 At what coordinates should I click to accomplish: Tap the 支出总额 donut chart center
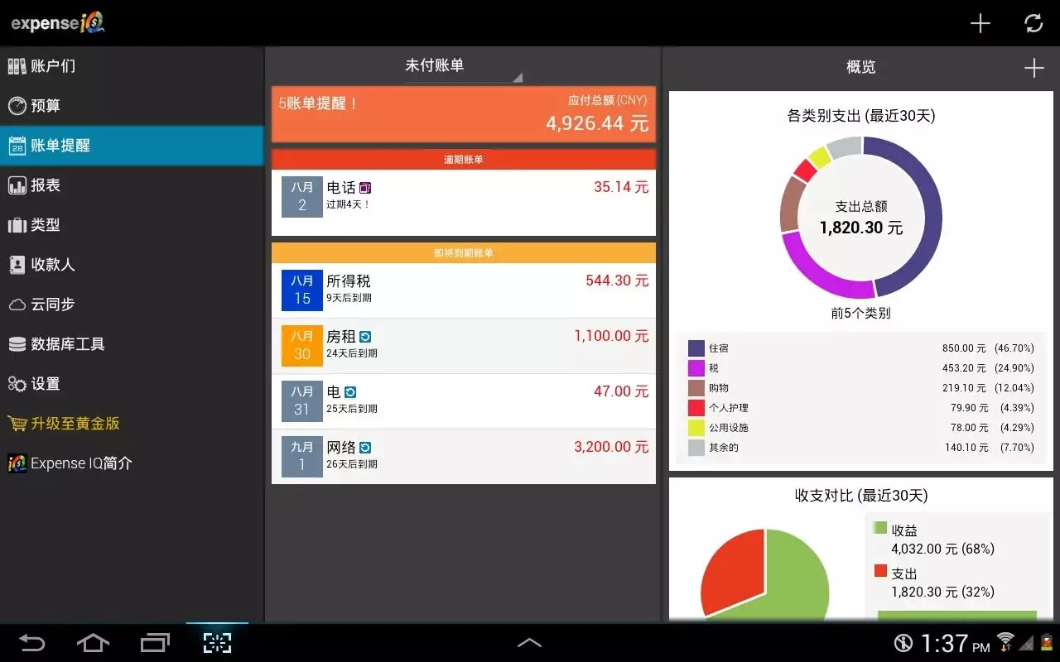coord(861,218)
